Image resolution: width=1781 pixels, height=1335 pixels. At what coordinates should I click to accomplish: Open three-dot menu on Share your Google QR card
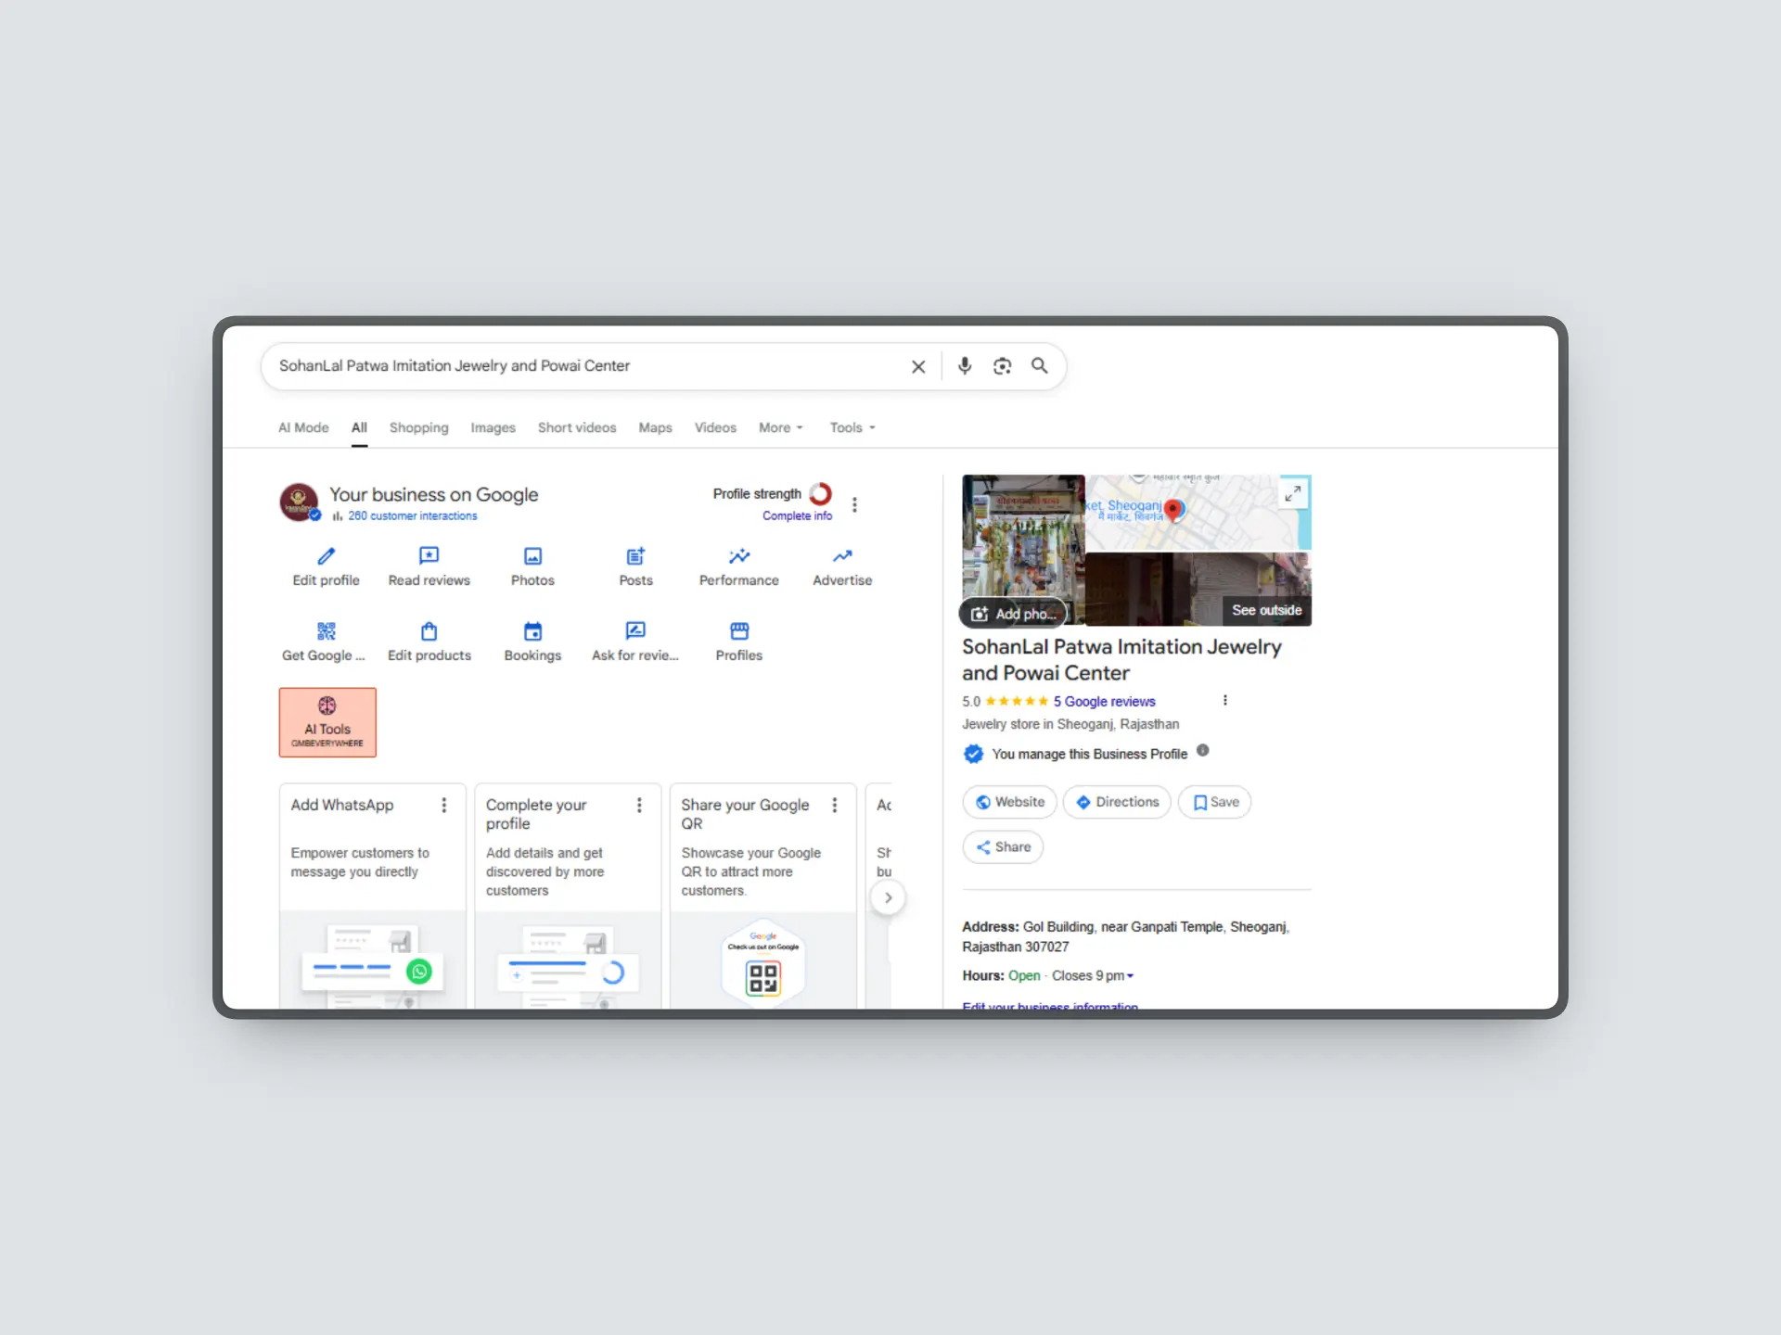click(x=835, y=805)
